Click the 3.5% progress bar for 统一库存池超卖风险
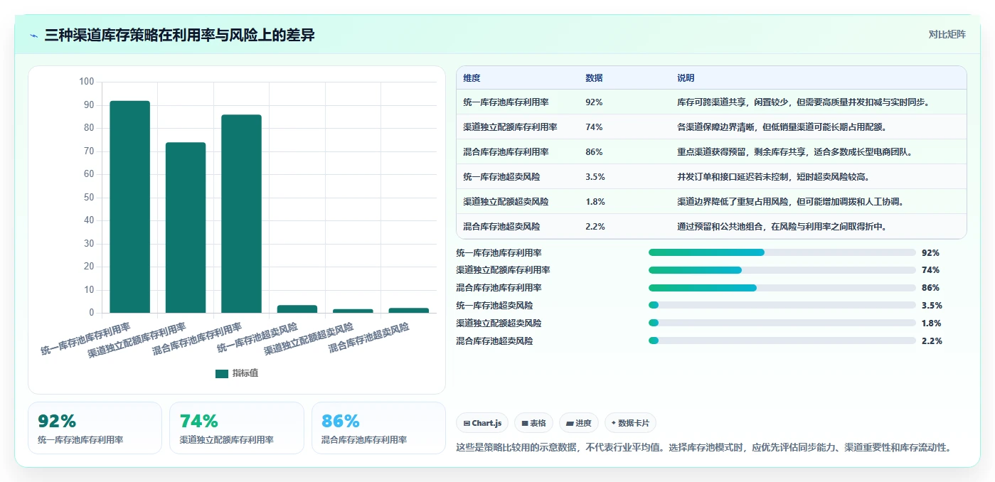Image resolution: width=995 pixels, height=482 pixels. [782, 305]
